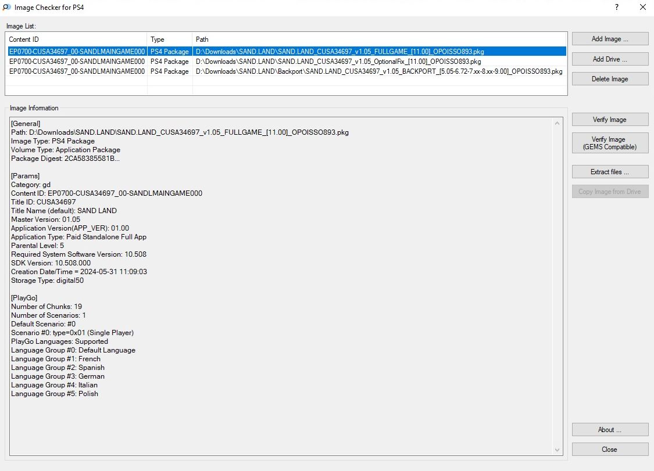Close the Image Checker for PS4 window
This screenshot has width=654, height=471.
tap(643, 7)
